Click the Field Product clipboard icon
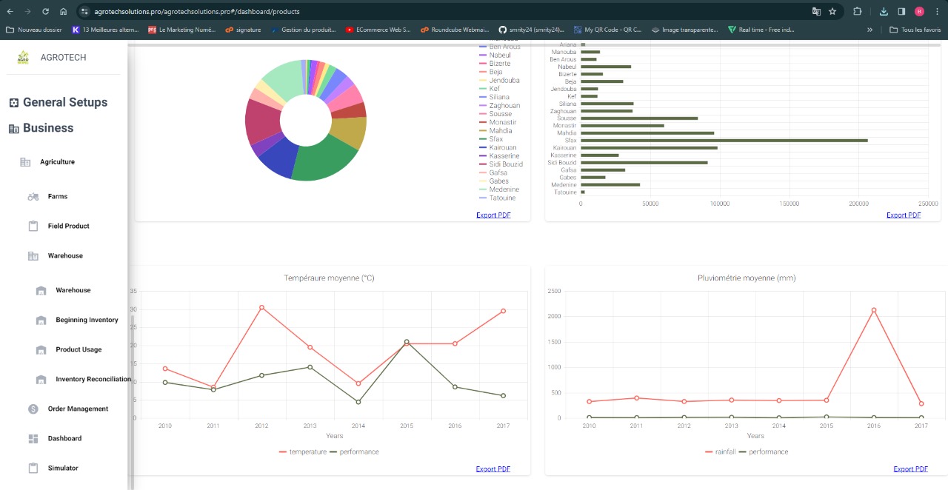Screen dimensions: 948x490 [33, 226]
